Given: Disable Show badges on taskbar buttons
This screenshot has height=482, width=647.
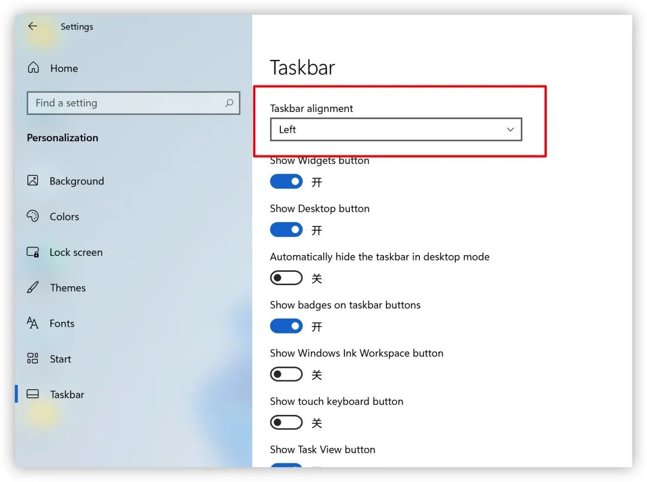Looking at the screenshot, I should pos(286,326).
